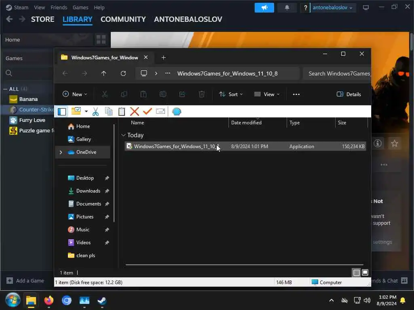Select the Explorer command bar Cut icon
Image resolution: width=414 pixels, height=310 pixels.
coord(105,94)
